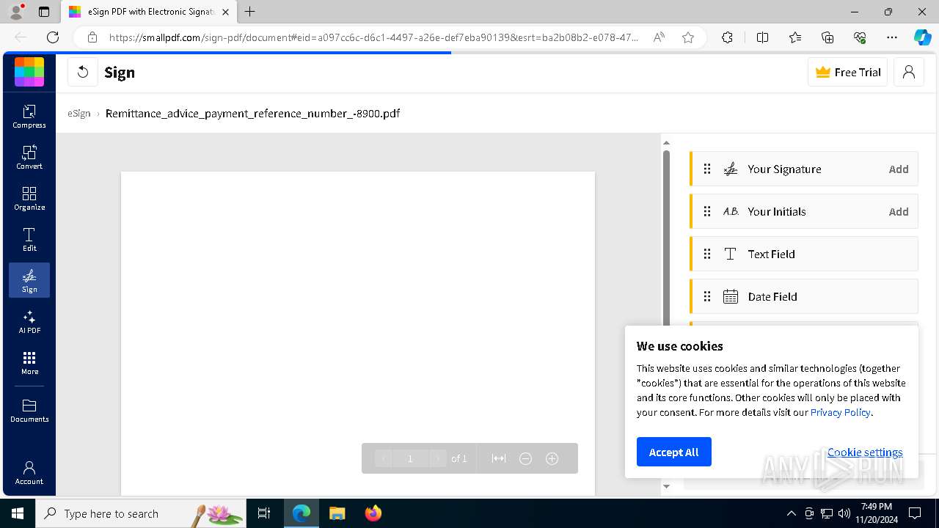Open the More tools grid

pos(29,362)
